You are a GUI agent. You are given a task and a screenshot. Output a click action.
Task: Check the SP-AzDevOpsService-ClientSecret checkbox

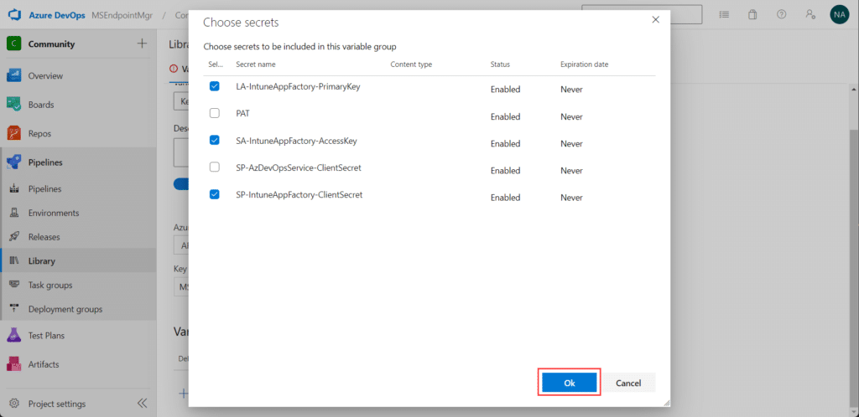tap(215, 167)
